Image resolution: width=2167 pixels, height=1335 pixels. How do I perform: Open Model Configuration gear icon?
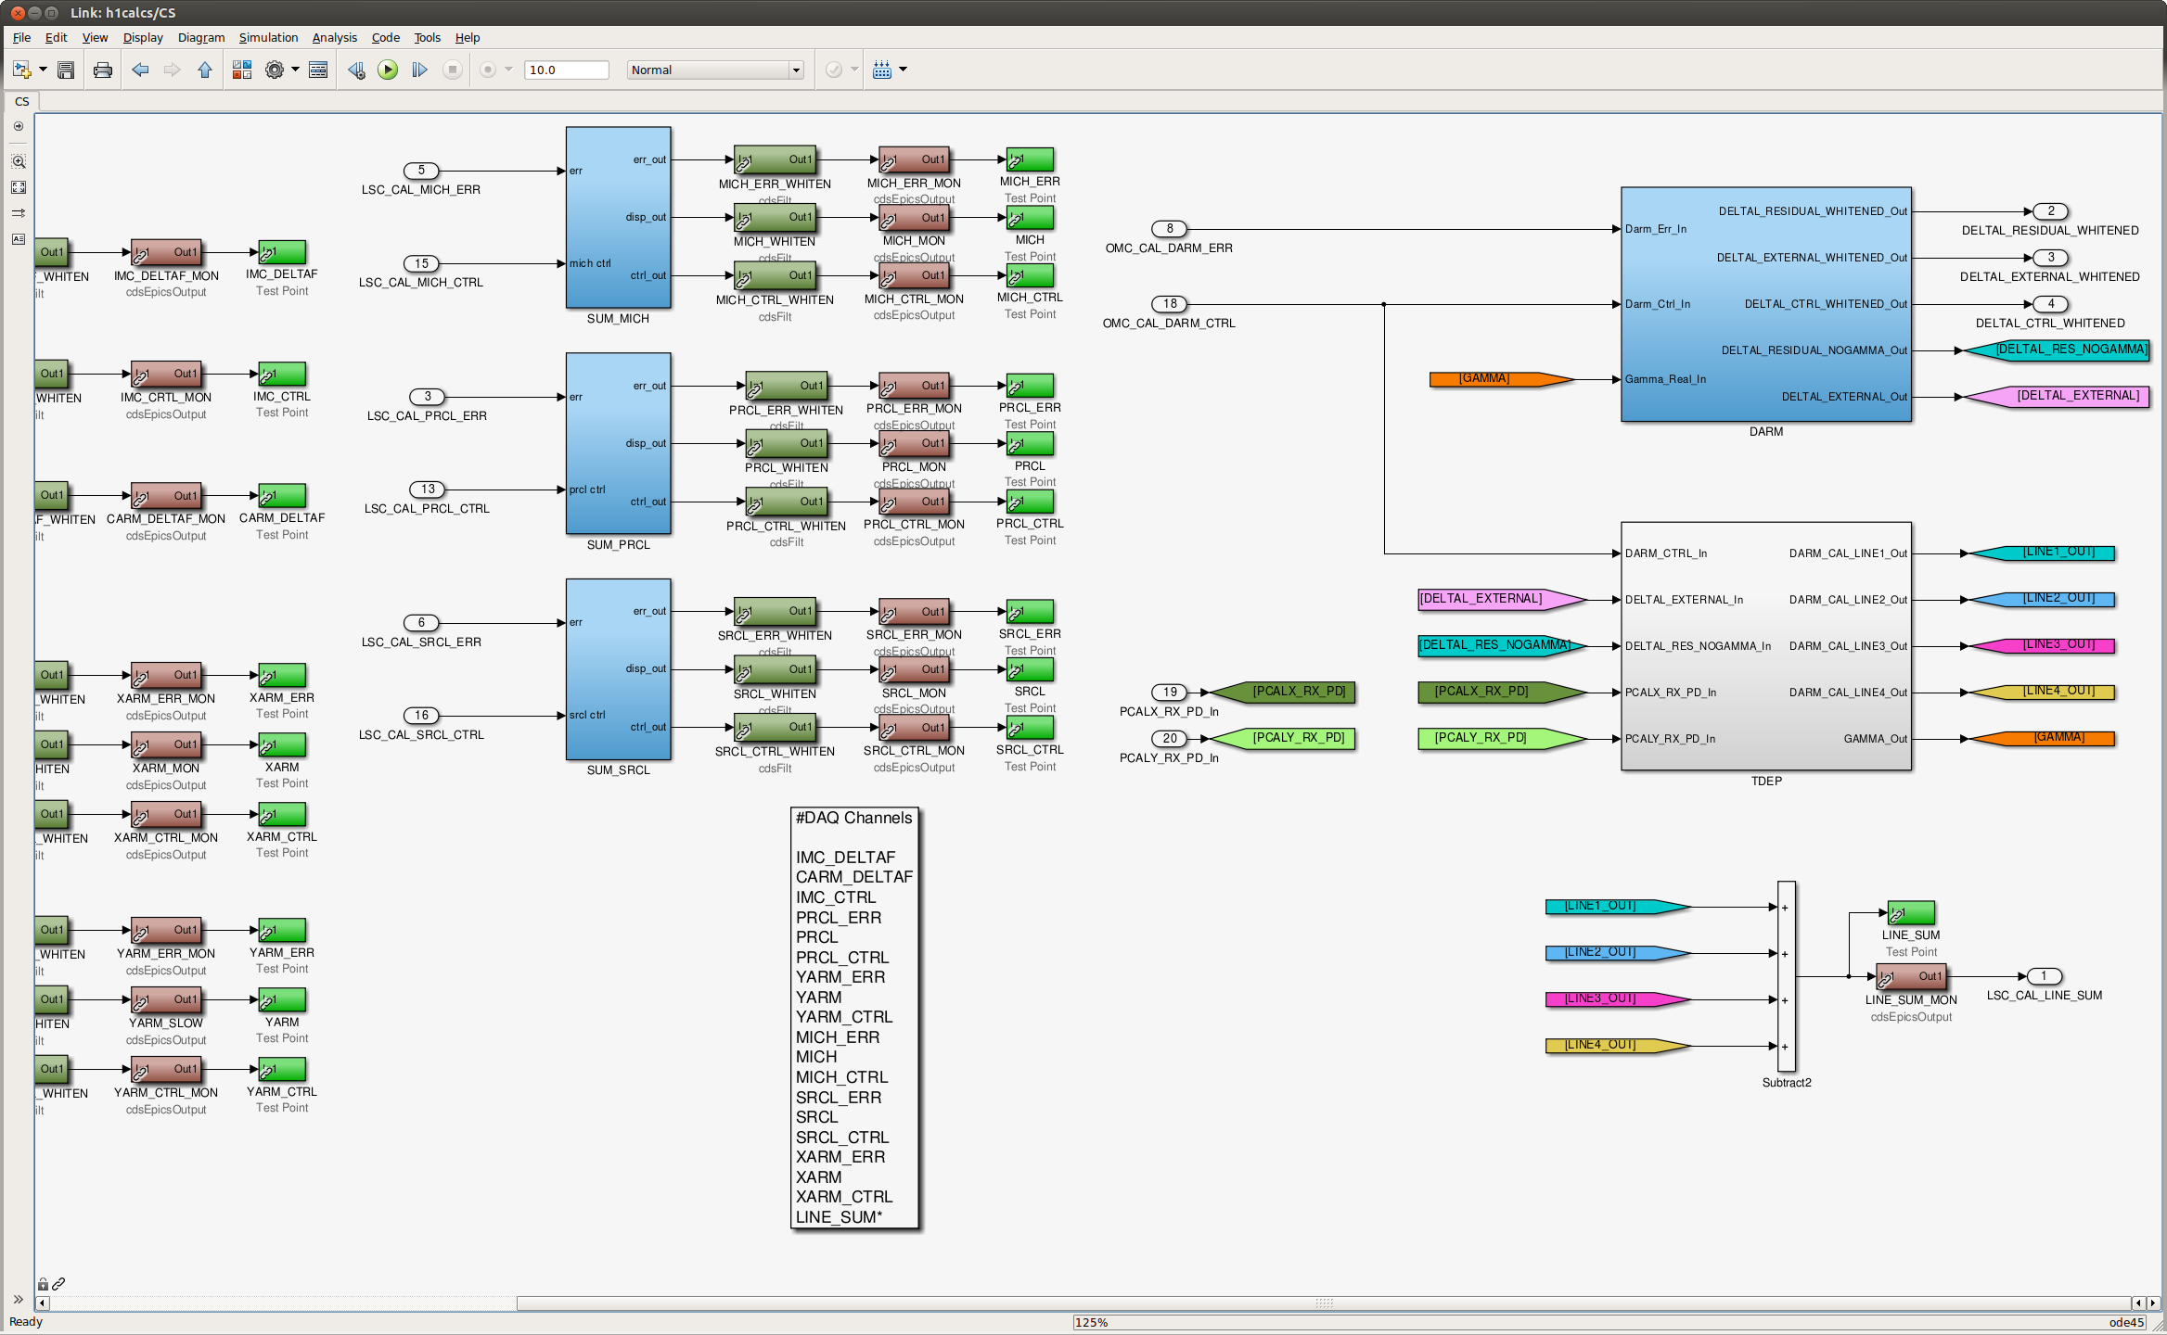pos(275,70)
